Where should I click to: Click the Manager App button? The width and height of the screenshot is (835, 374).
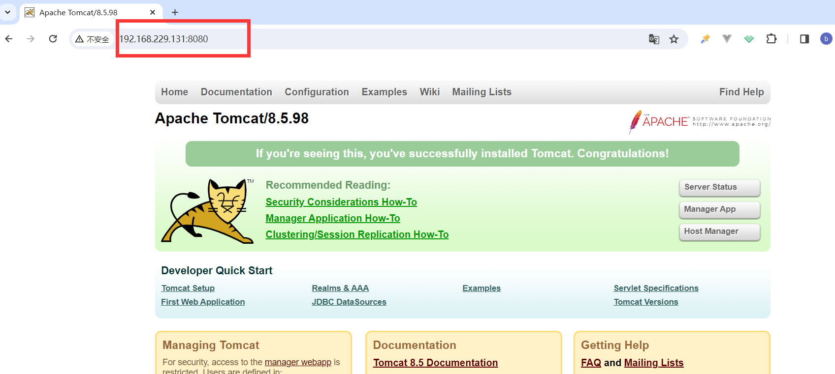click(x=719, y=209)
